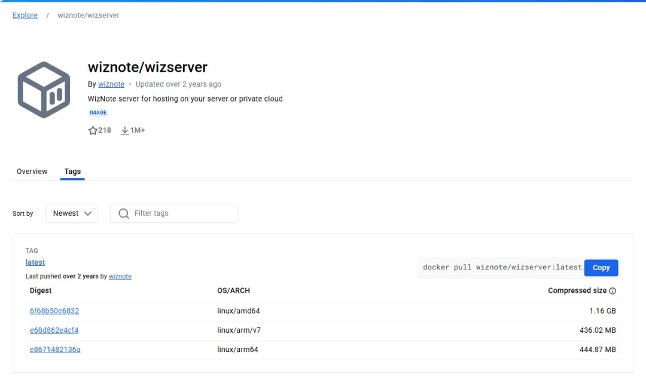Click the wizserver cube repository logo
Viewport: 646px width, 386px height.
tap(44, 90)
